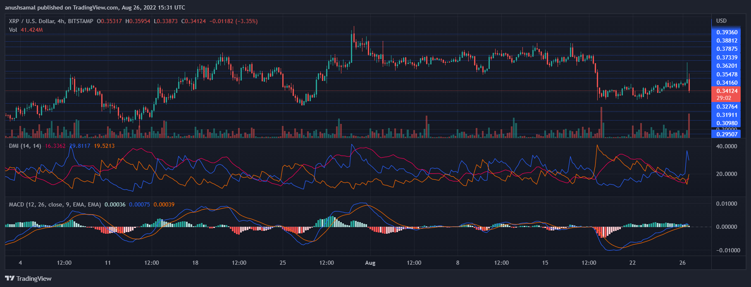The width and height of the screenshot is (751, 287).
Task: Select the 0.37339 price level label
Action: [727, 57]
